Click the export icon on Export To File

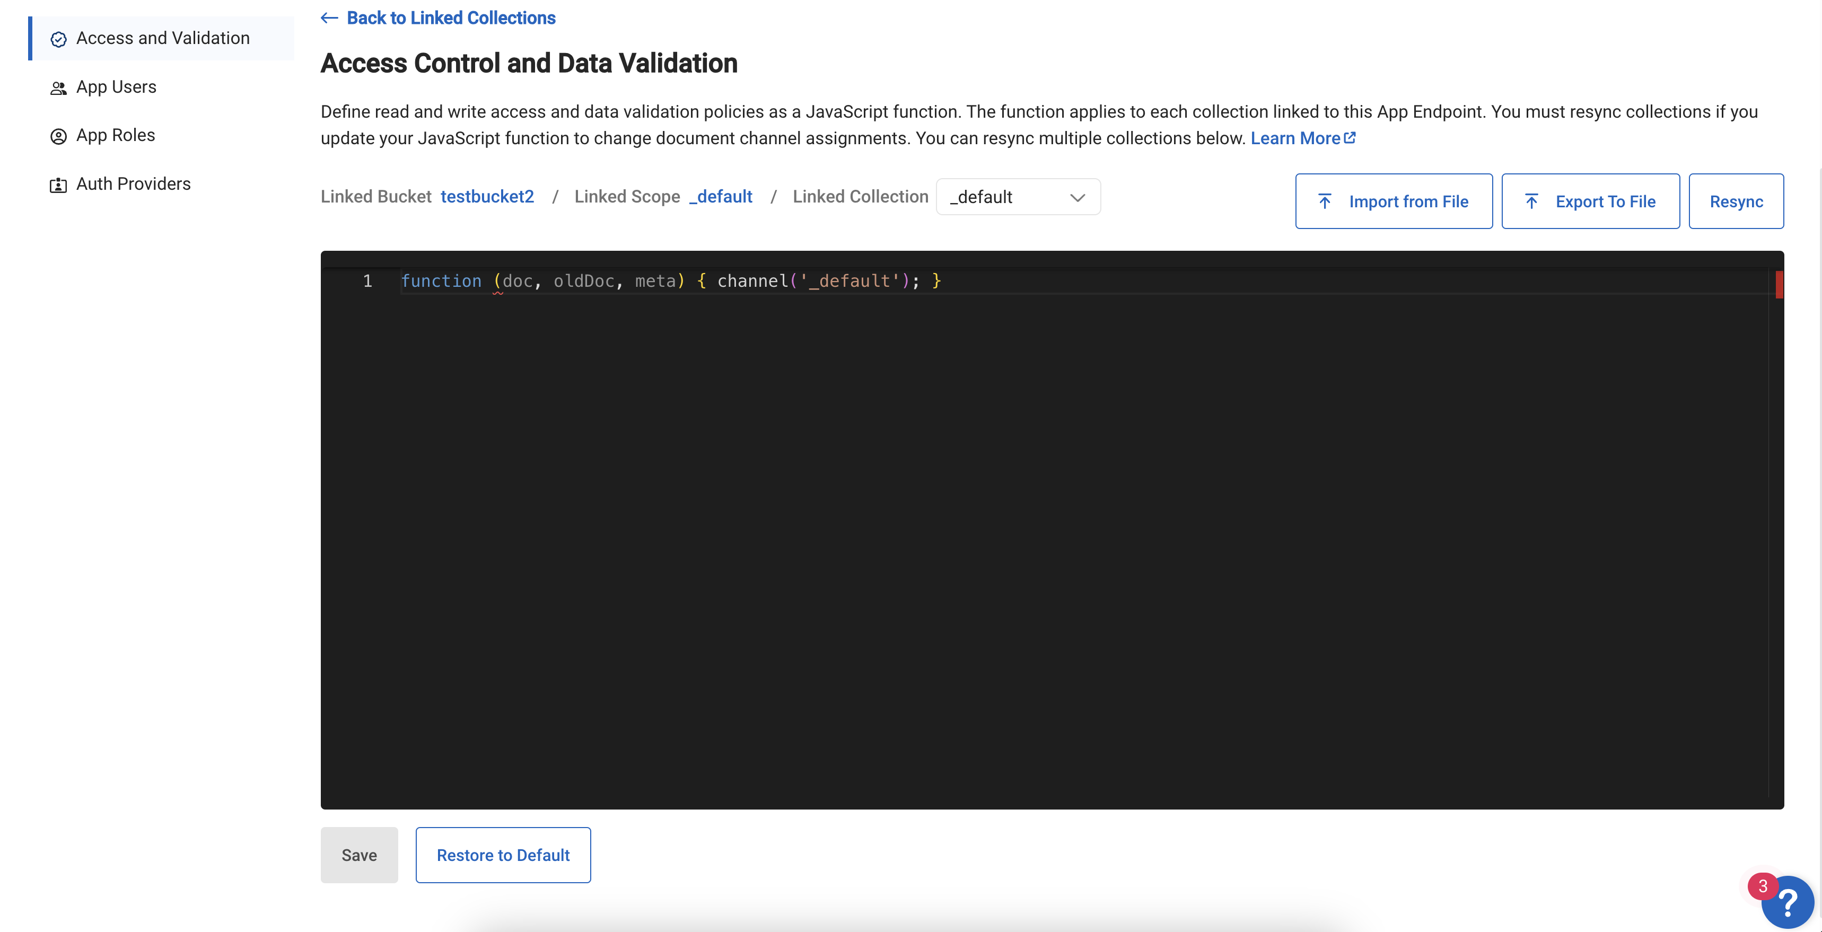[1532, 201]
